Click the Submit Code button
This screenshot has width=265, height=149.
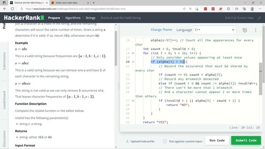246,140
